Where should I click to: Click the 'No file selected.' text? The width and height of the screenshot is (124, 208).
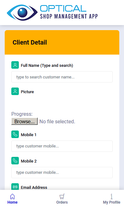(57, 121)
